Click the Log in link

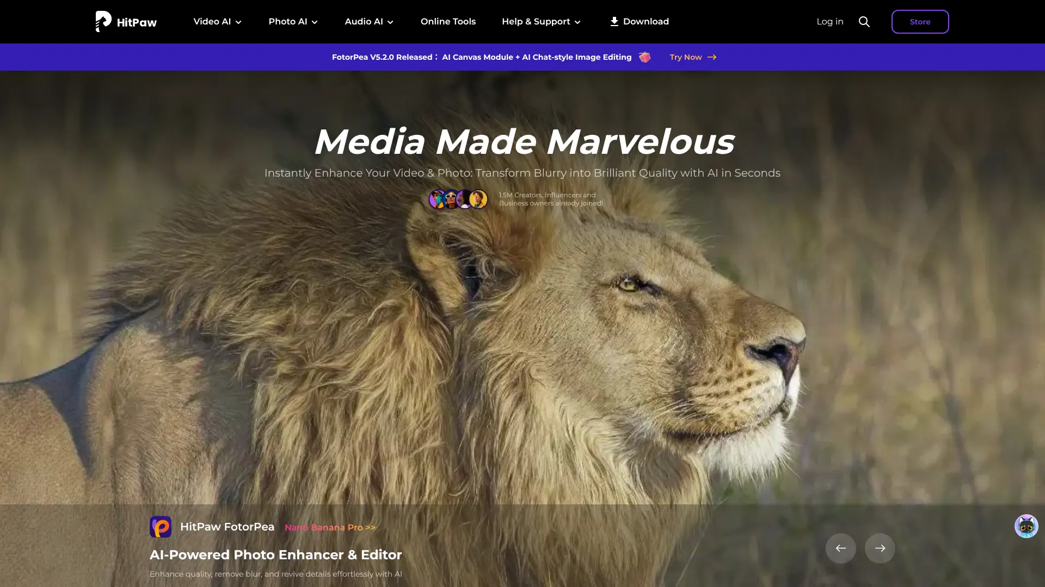click(830, 22)
